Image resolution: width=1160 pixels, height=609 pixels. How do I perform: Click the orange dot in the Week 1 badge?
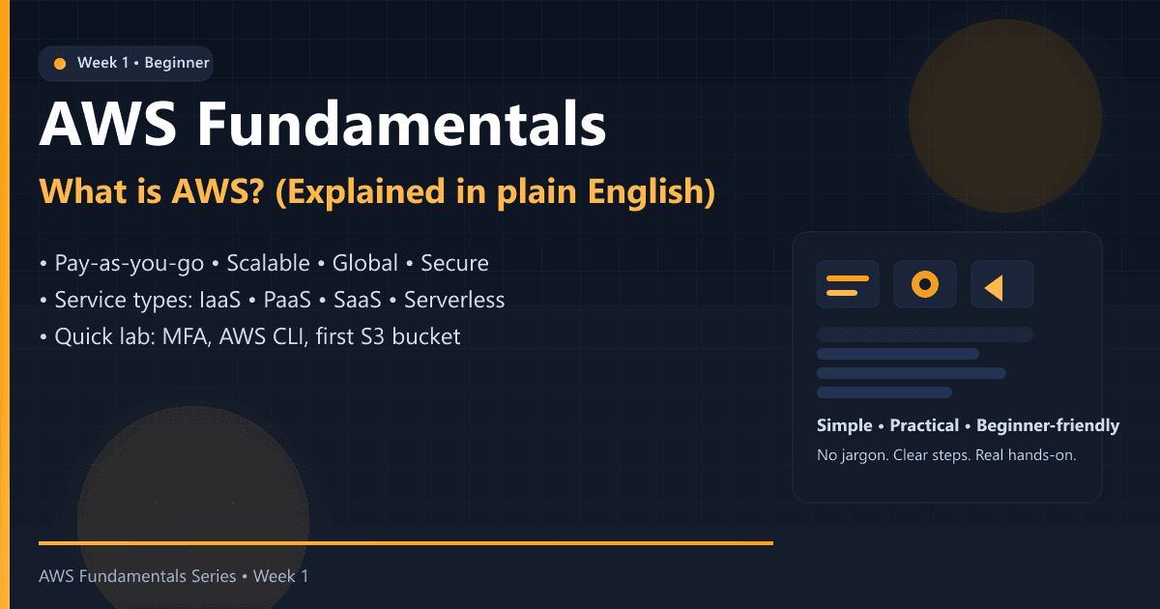[x=60, y=64]
